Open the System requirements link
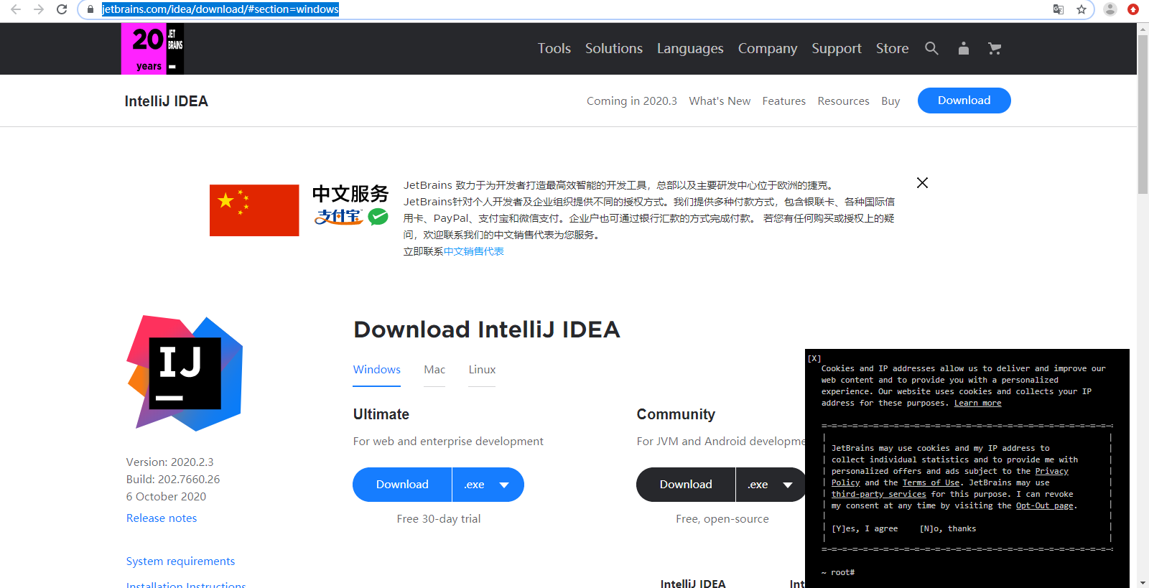 click(x=180, y=561)
